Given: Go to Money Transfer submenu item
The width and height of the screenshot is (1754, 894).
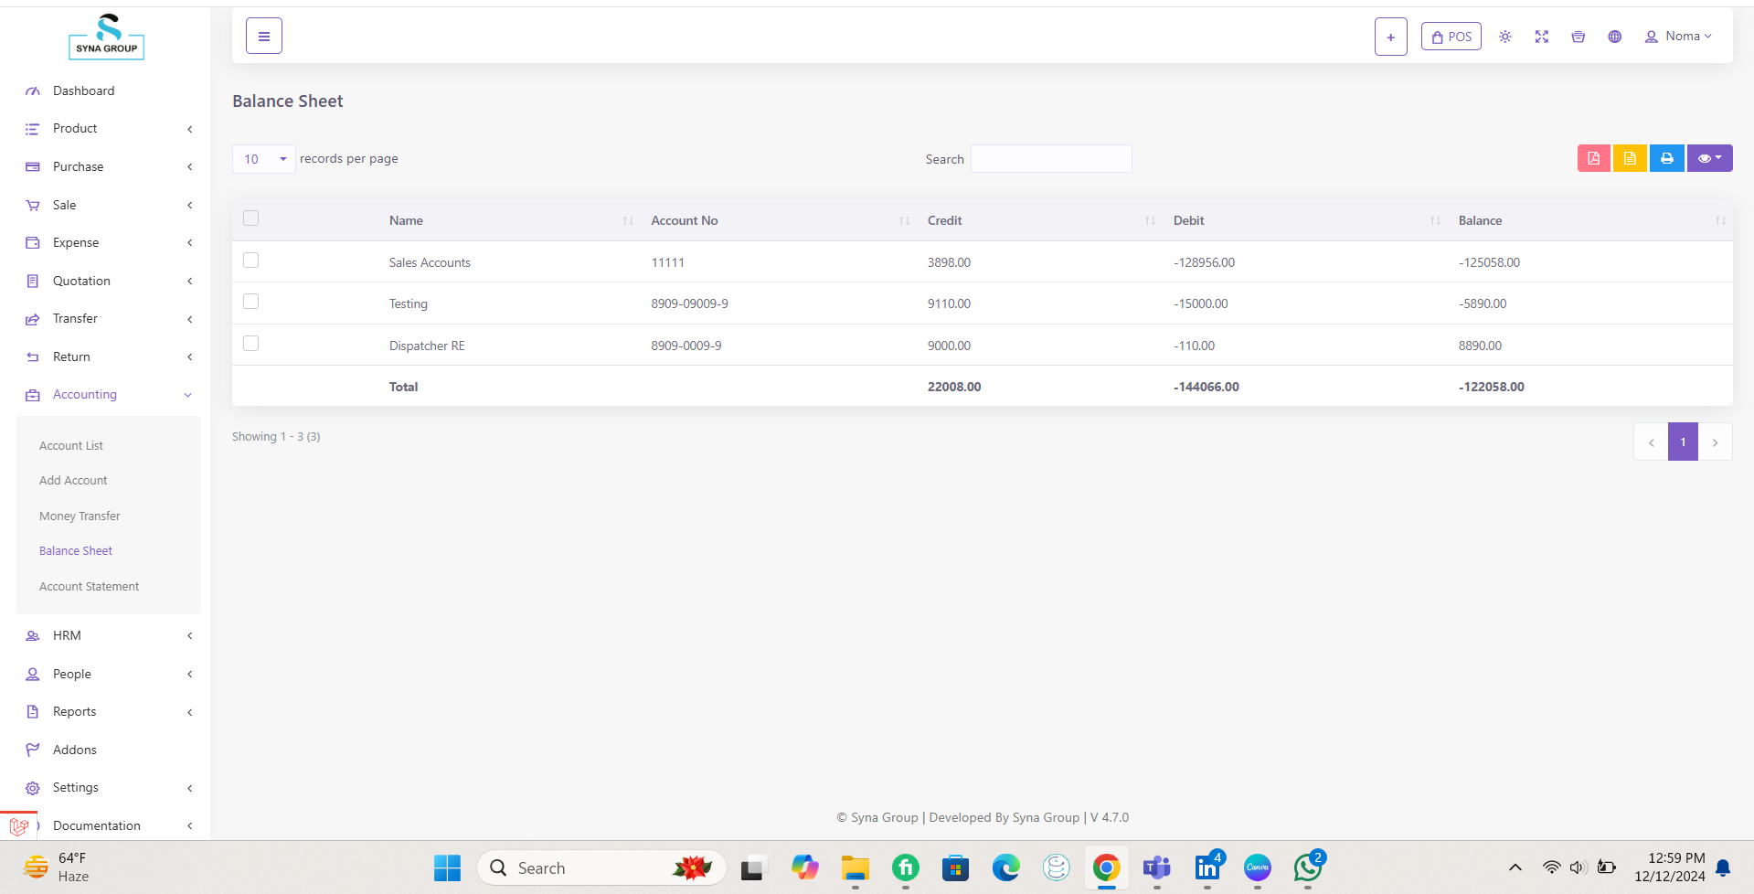Looking at the screenshot, I should pos(80,516).
